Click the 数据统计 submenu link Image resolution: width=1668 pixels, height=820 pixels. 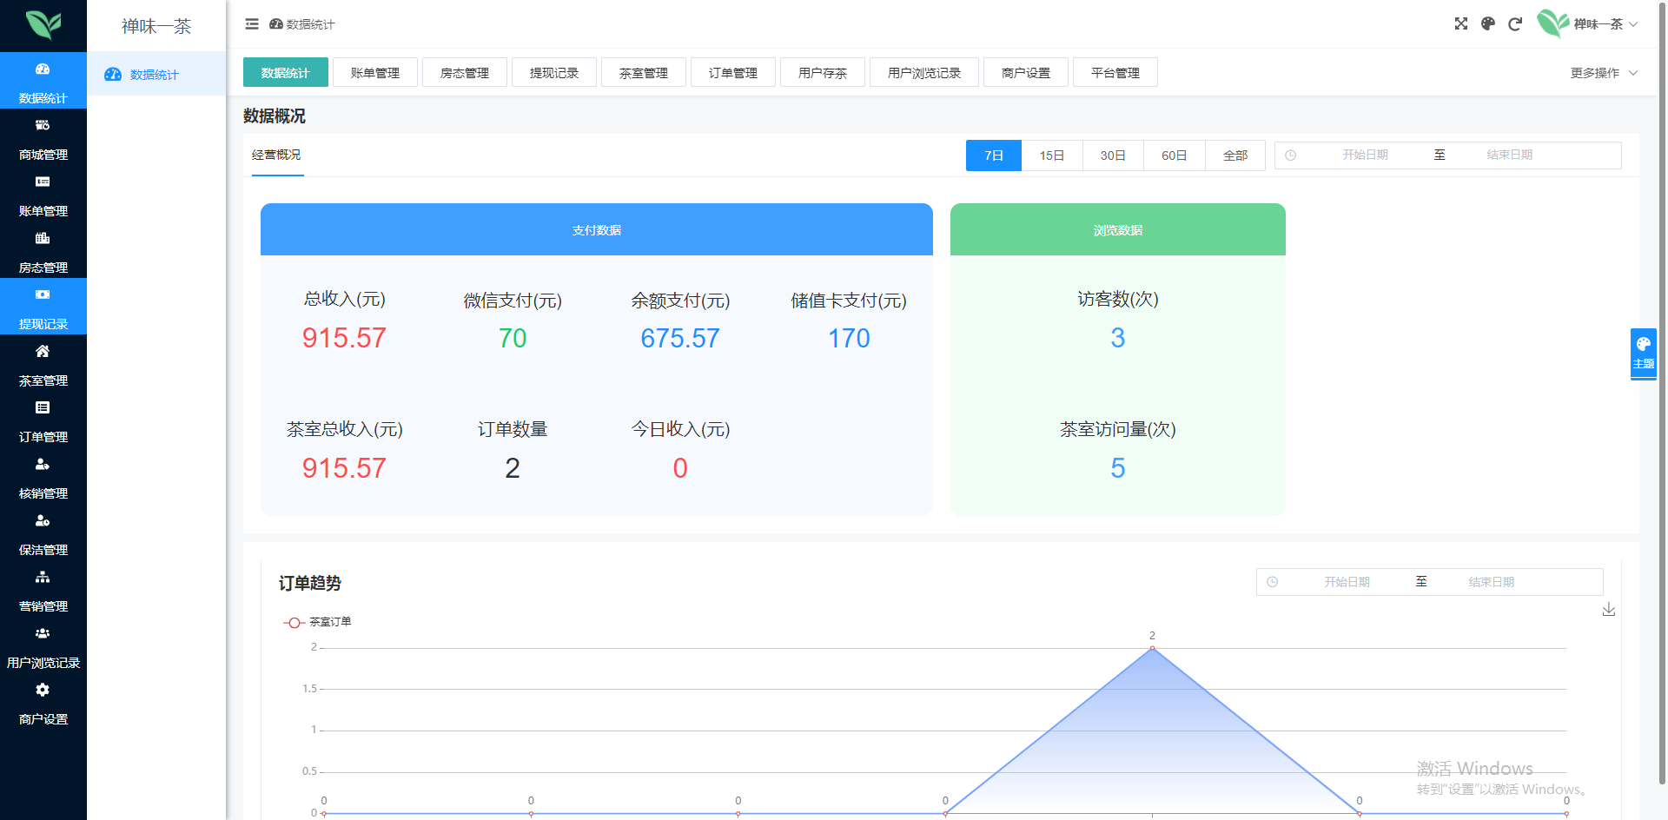[x=154, y=75]
